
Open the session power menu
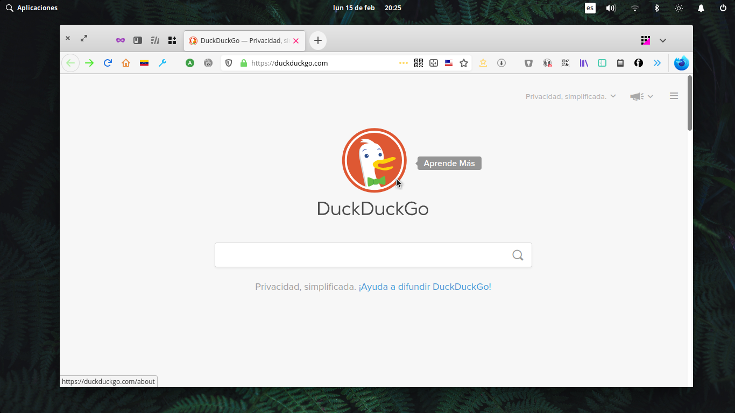pyautogui.click(x=723, y=8)
